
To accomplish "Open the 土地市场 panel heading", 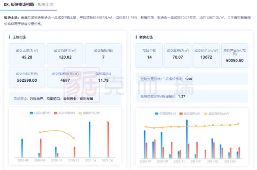I will pyautogui.click(x=19, y=37).
